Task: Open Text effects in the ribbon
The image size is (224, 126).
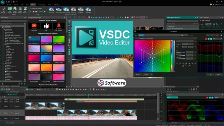Action: (25, 10)
